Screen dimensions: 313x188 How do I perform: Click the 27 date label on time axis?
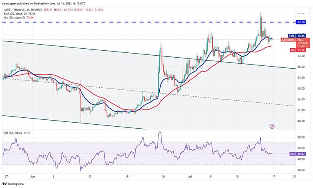pos(6,177)
